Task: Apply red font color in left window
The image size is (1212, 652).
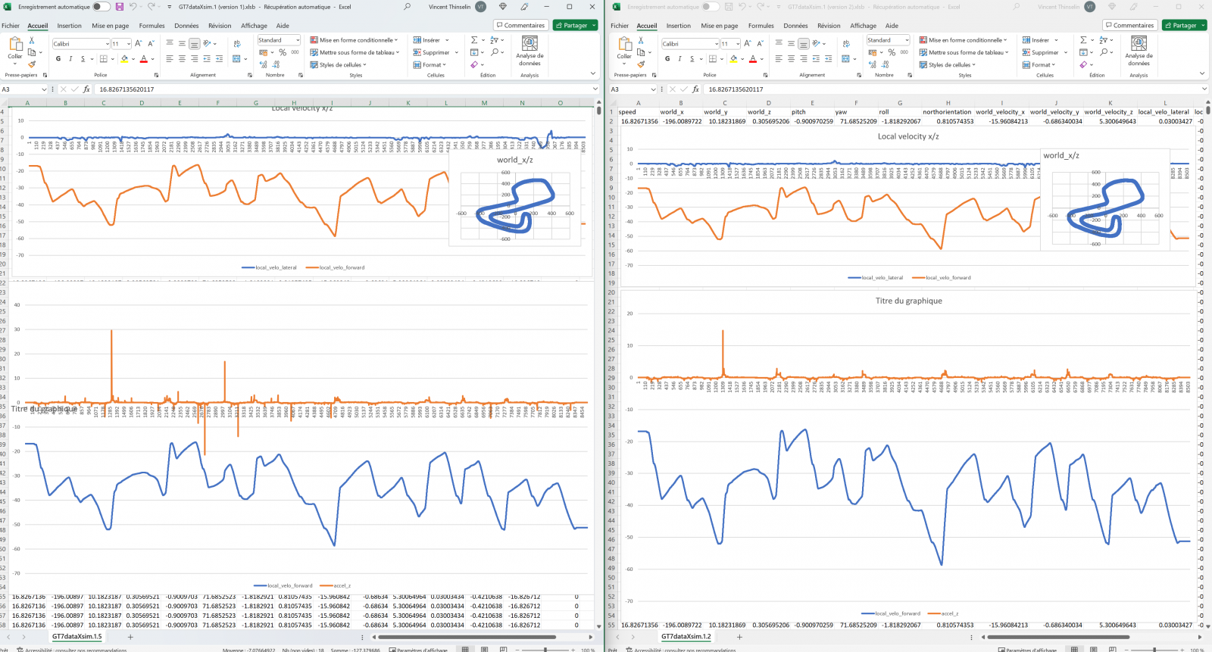Action: (143, 58)
